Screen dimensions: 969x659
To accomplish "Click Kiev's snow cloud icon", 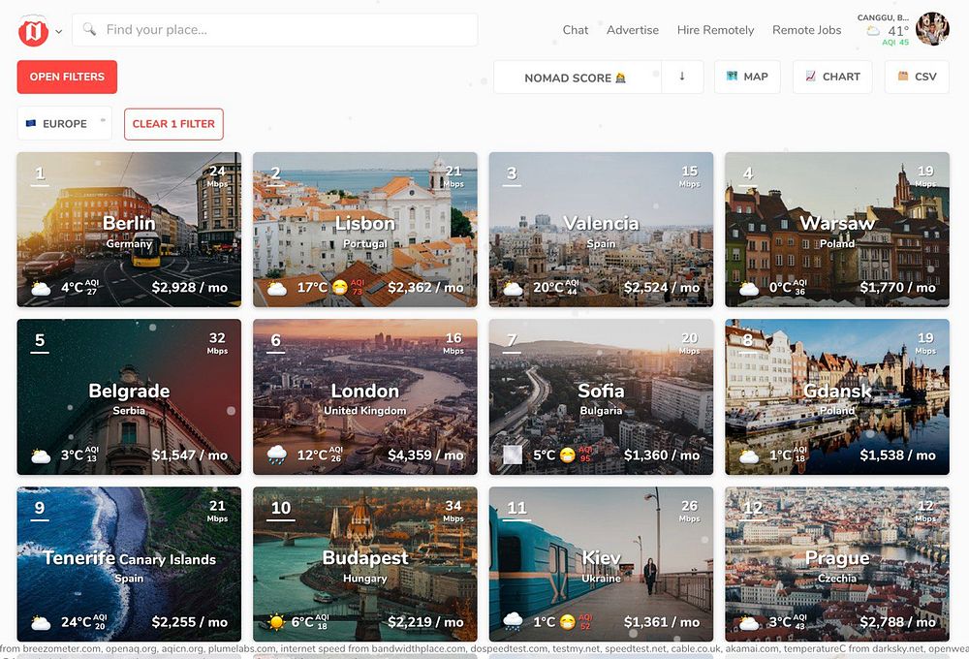I will 513,622.
